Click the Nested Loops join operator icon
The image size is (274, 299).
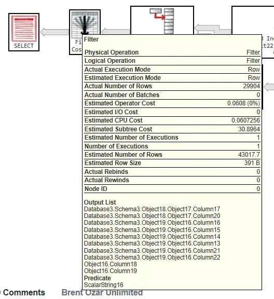point(162,21)
